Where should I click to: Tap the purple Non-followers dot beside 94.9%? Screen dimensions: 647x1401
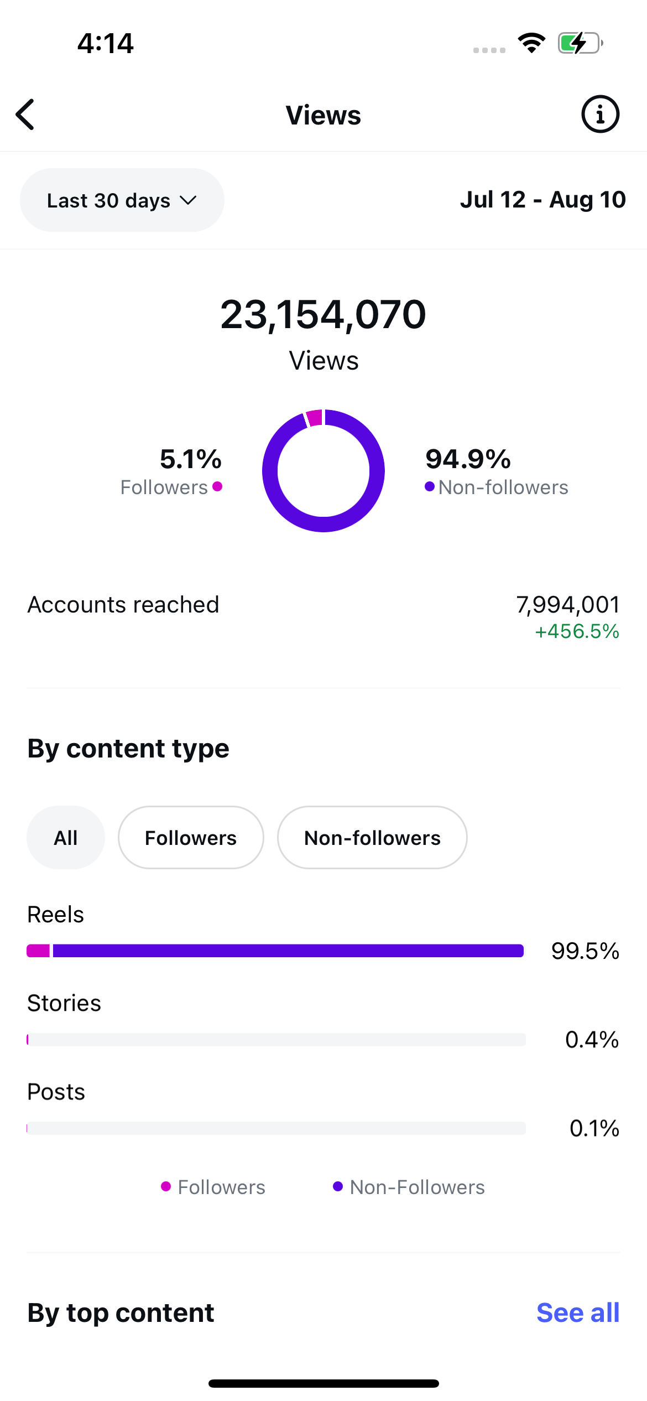pyautogui.click(x=430, y=486)
